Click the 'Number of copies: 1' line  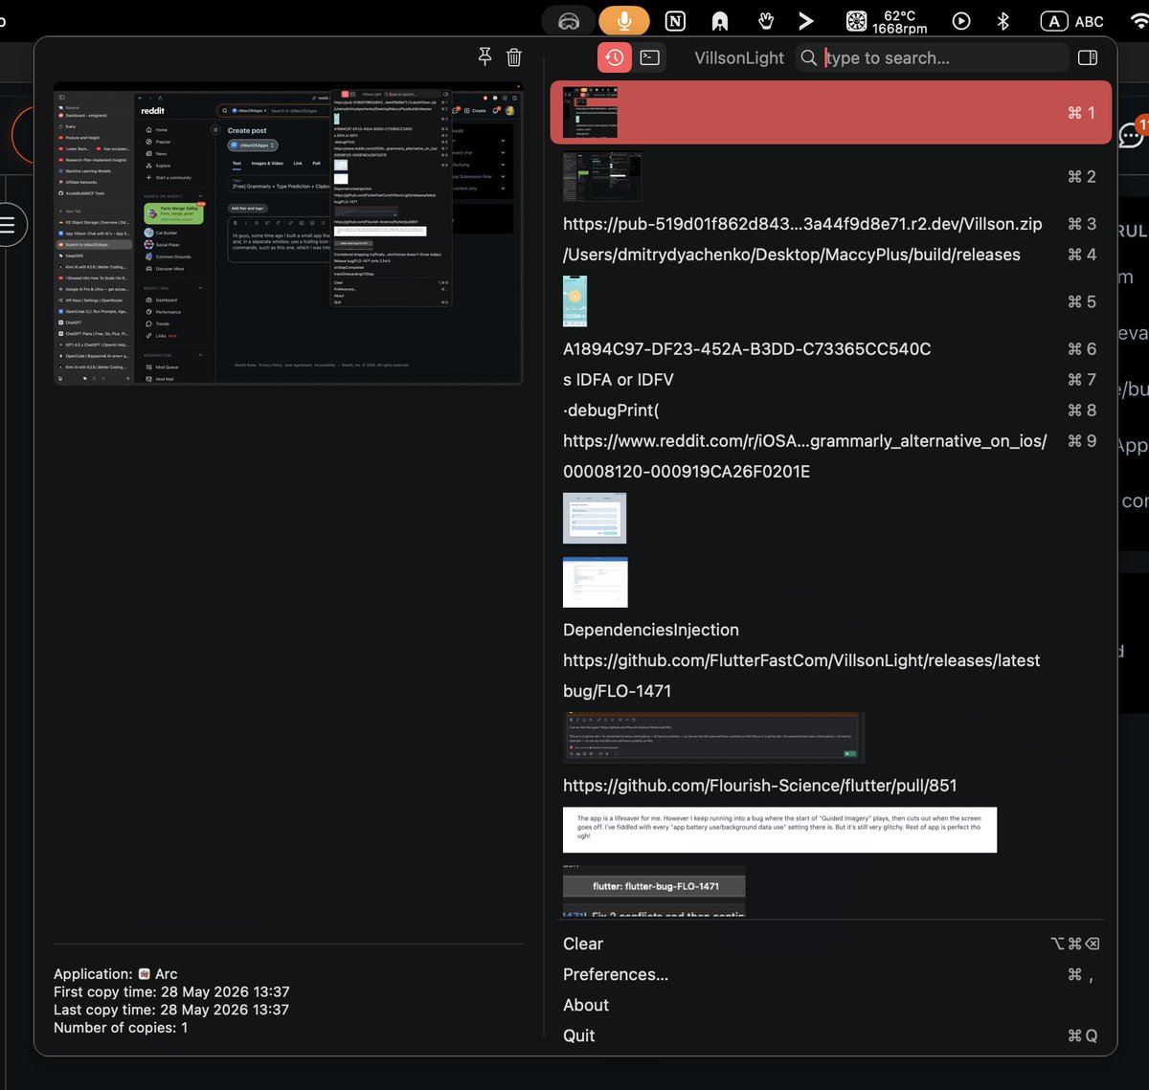click(121, 1028)
